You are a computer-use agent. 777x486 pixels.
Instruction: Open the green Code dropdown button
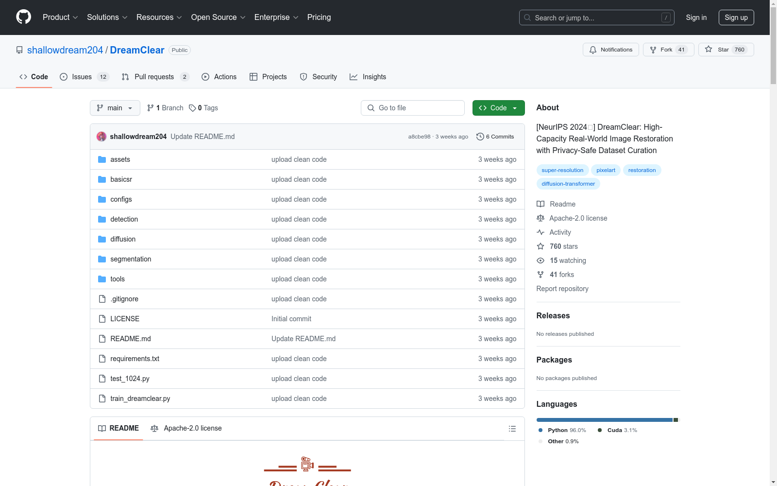coord(499,108)
